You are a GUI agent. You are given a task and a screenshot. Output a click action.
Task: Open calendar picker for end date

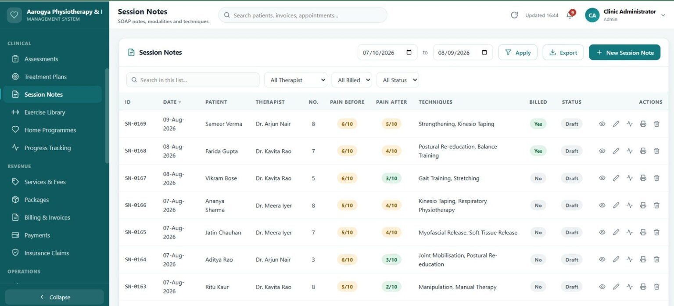[484, 52]
